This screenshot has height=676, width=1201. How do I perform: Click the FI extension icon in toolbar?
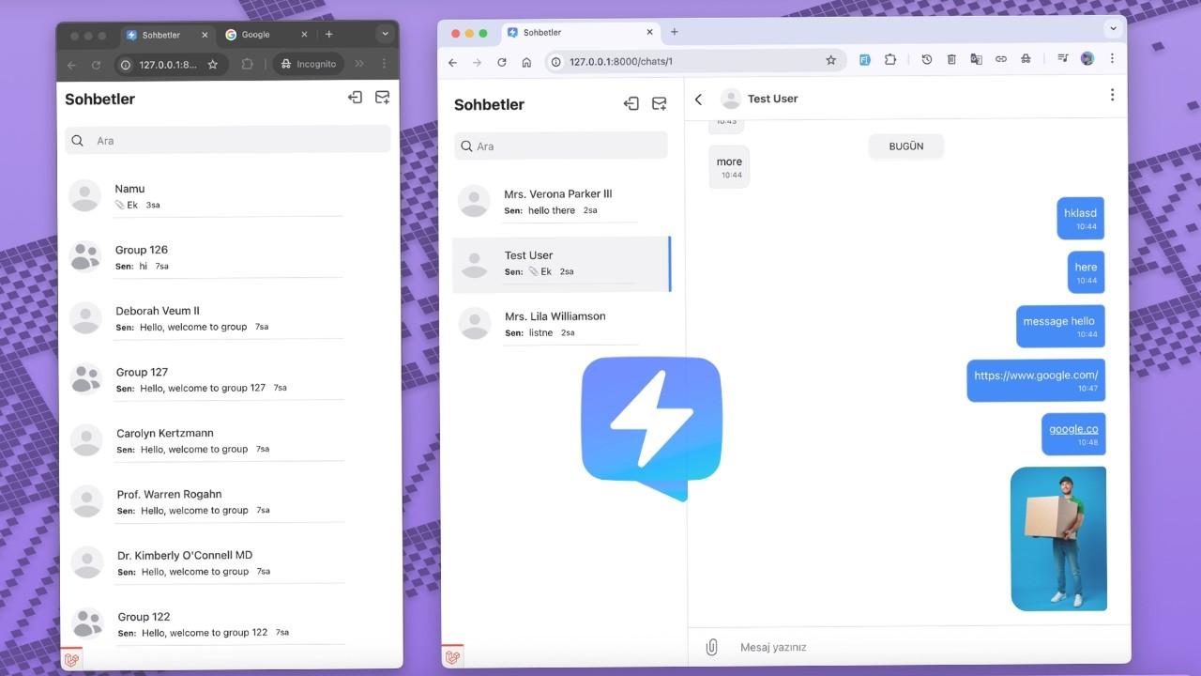[864, 59]
